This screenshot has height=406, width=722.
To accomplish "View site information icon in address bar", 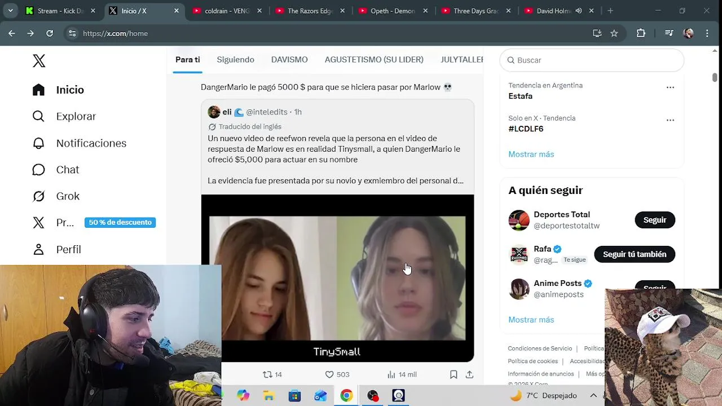I will [x=72, y=33].
